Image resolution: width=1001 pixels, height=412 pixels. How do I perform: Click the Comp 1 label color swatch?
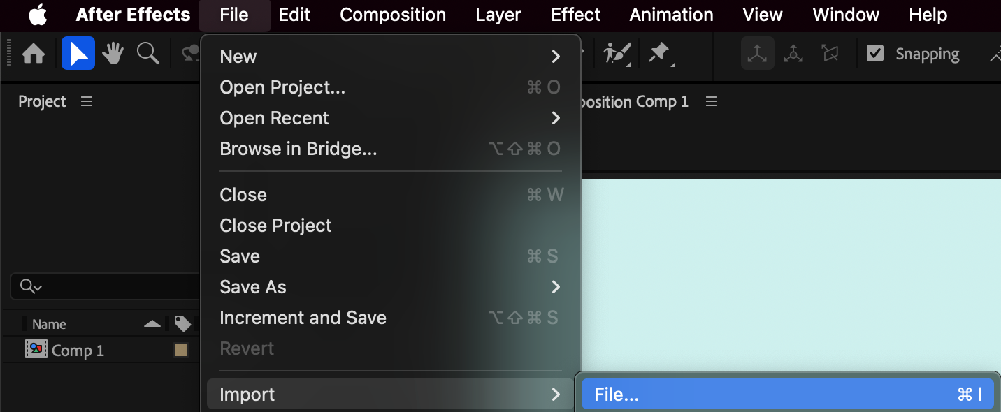pos(181,351)
